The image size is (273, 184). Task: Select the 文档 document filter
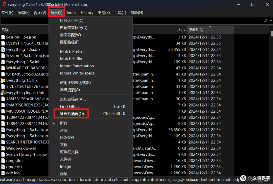coord(90,145)
